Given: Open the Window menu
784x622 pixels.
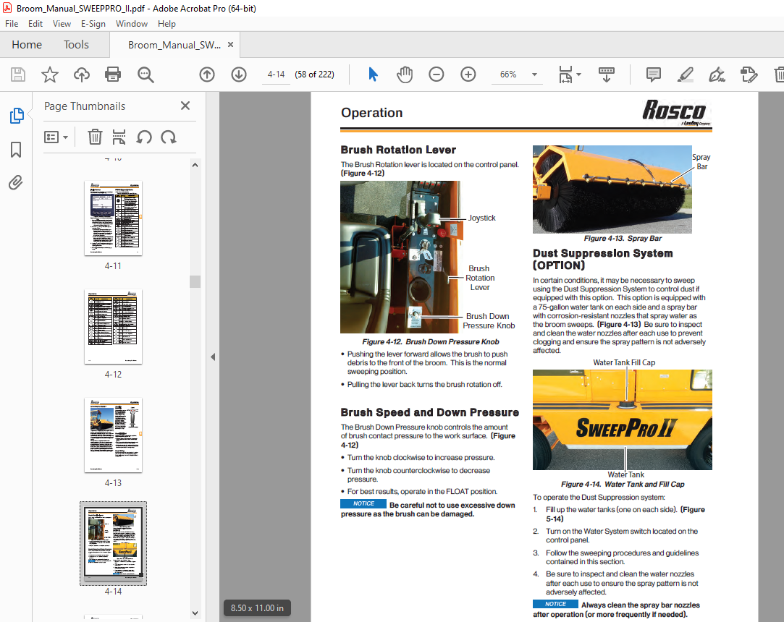Looking at the screenshot, I should (x=132, y=23).
